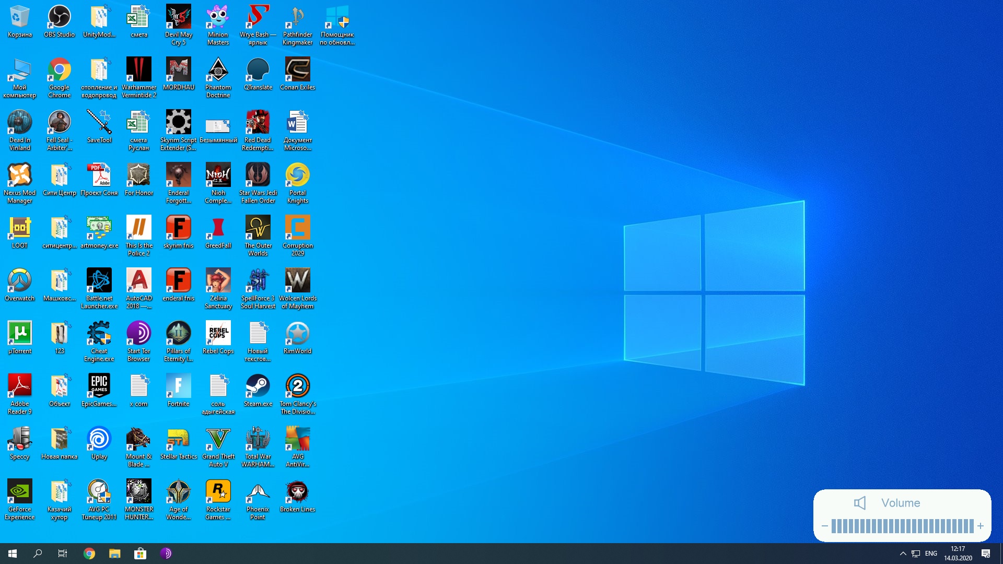The image size is (1003, 564).
Task: Launch AutoCAD 2018 shortcut
Action: coord(138,289)
